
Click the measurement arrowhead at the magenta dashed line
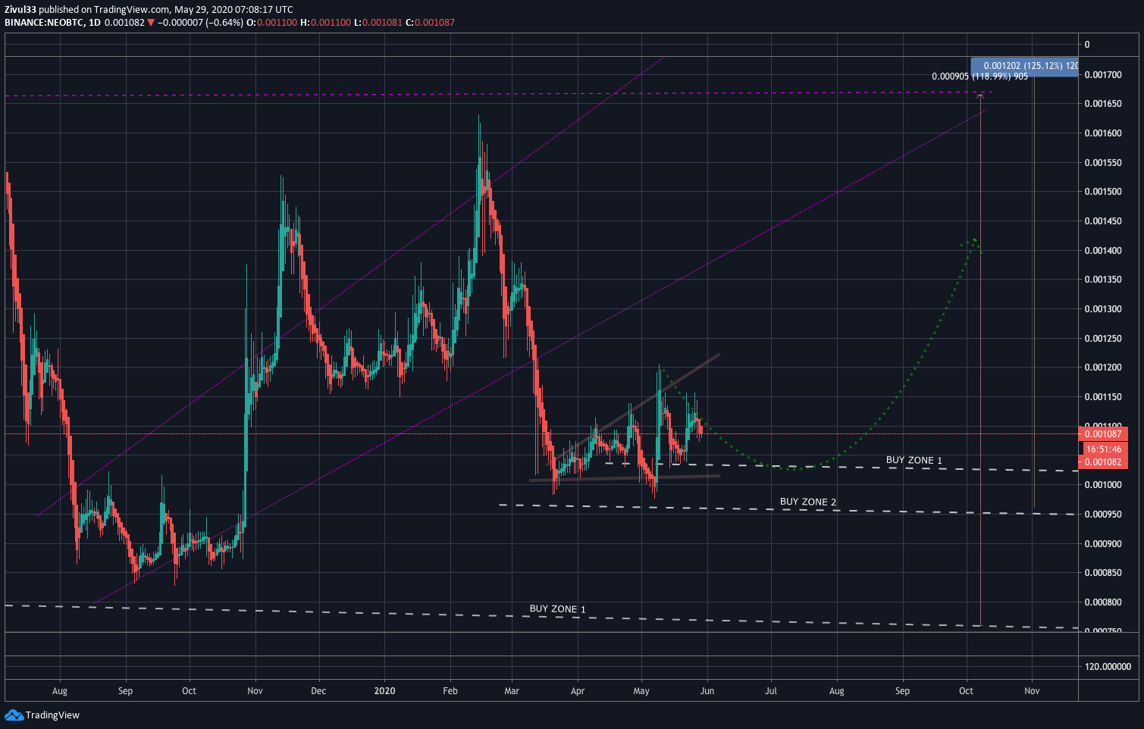[x=980, y=96]
